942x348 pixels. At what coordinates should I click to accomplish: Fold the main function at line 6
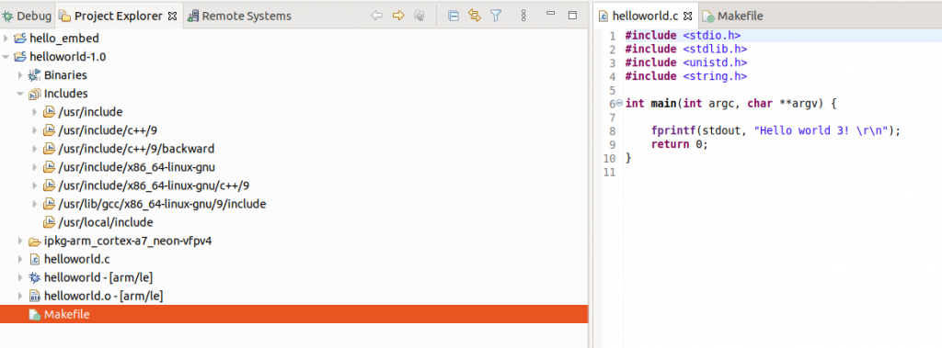click(619, 103)
